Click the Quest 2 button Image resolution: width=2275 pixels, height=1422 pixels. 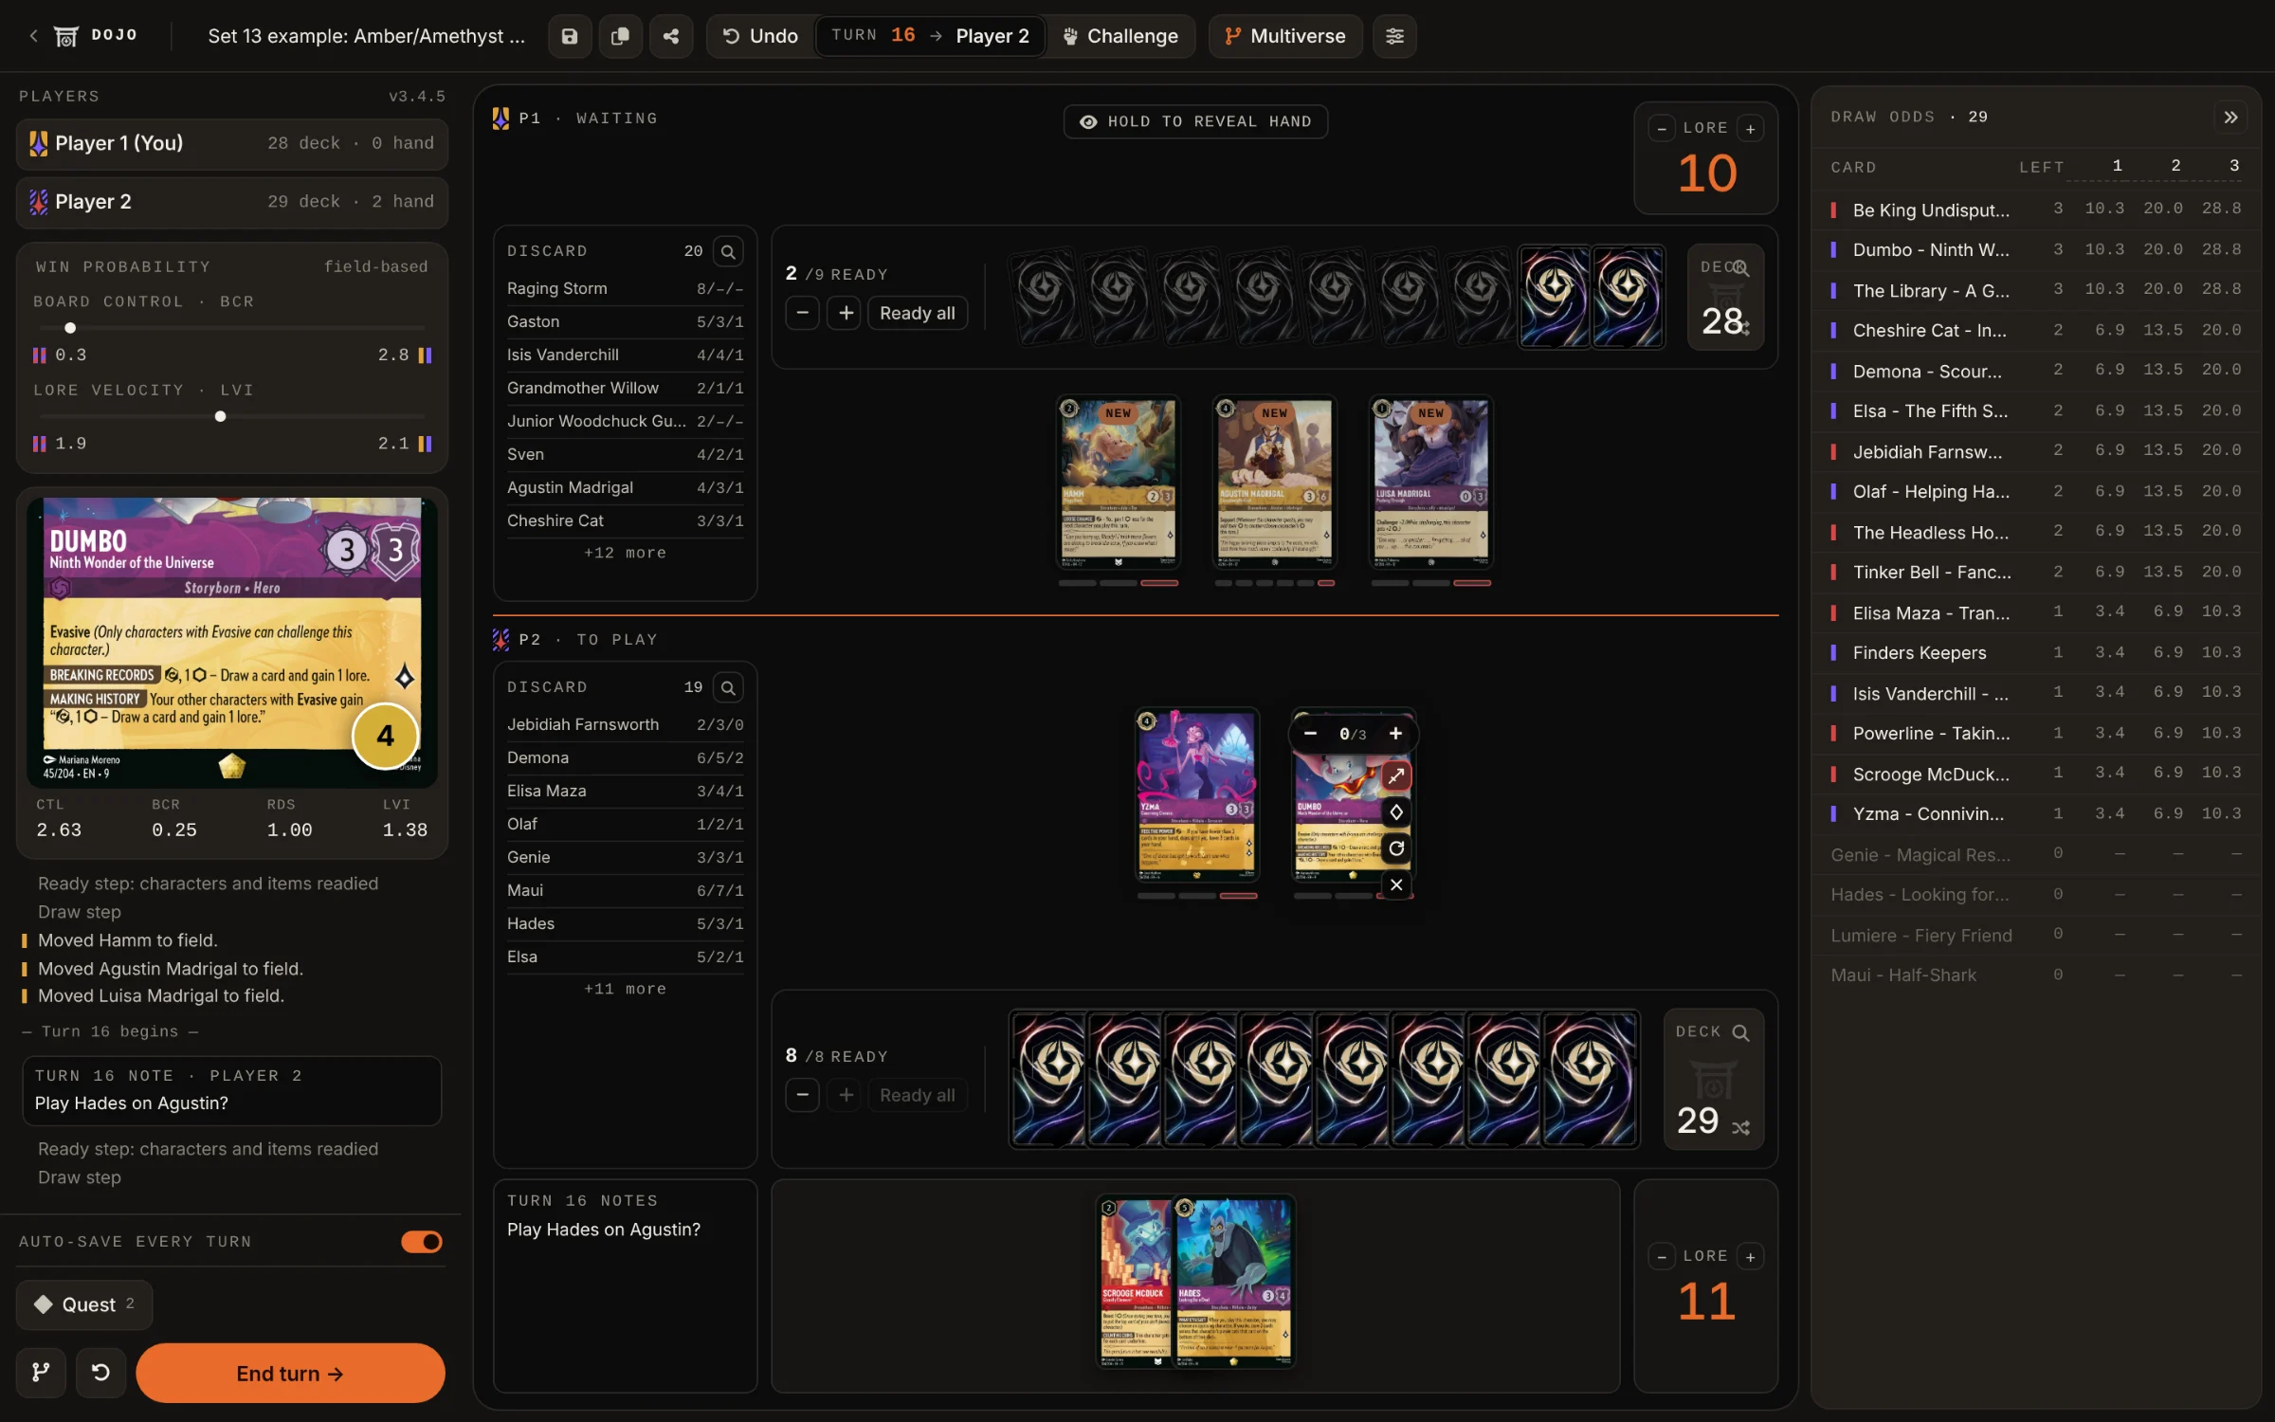(x=84, y=1304)
